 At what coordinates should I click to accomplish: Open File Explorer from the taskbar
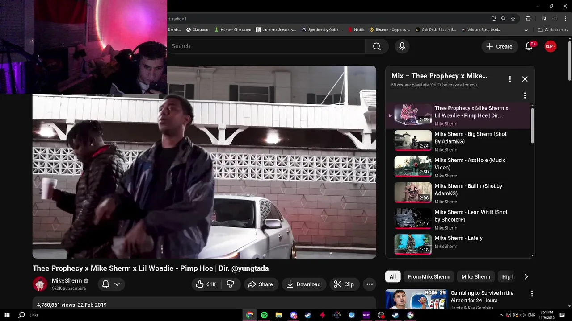coord(279,315)
